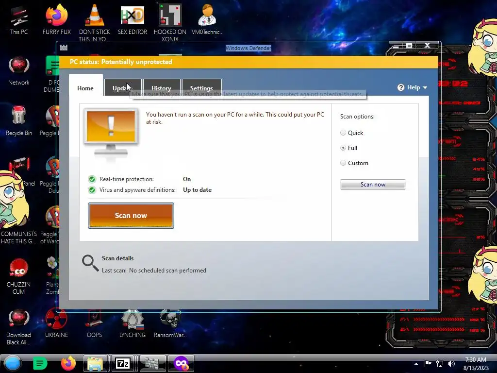Open purple mask app taskbar icon
Viewport: 497px width, 373px height.
click(x=181, y=363)
